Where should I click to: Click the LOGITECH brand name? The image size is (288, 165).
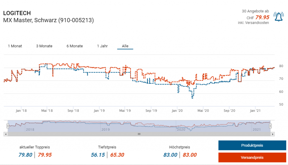17,13
